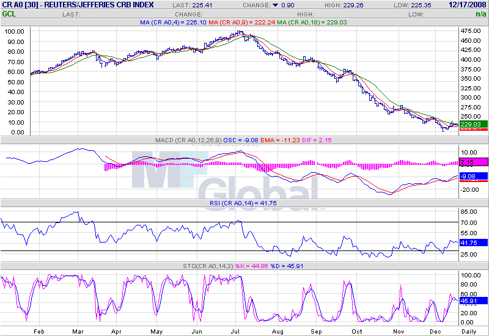Viewport: 489px width, 336px height.
Task: Click the 70.00 RSI axis label
Action: click(469, 222)
